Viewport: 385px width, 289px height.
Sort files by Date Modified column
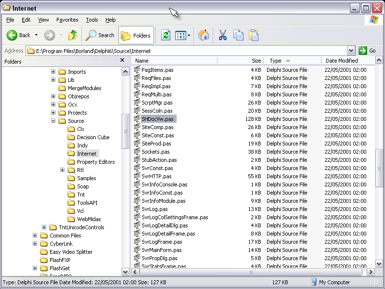(342, 61)
